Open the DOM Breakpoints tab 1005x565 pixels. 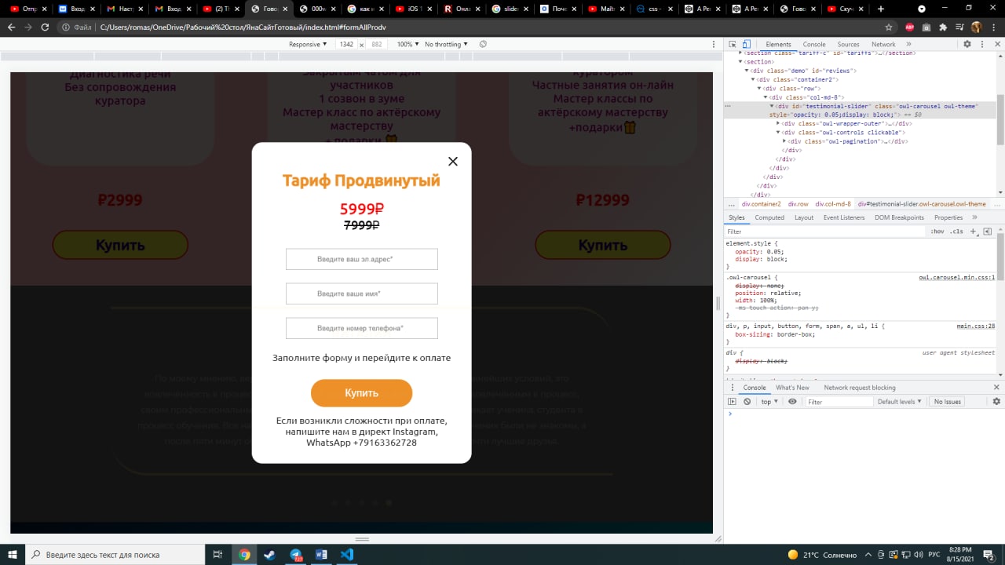[900, 217]
